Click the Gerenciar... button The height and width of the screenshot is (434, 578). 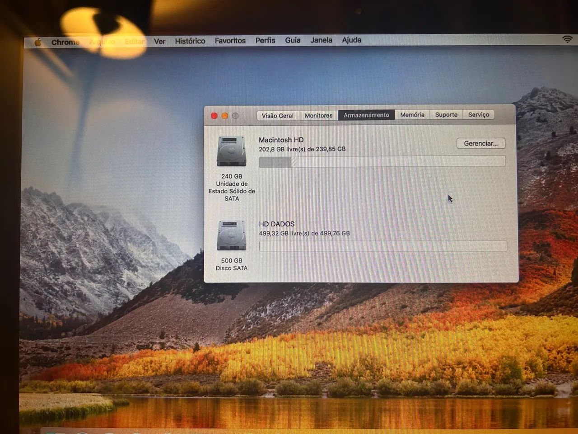coord(480,143)
